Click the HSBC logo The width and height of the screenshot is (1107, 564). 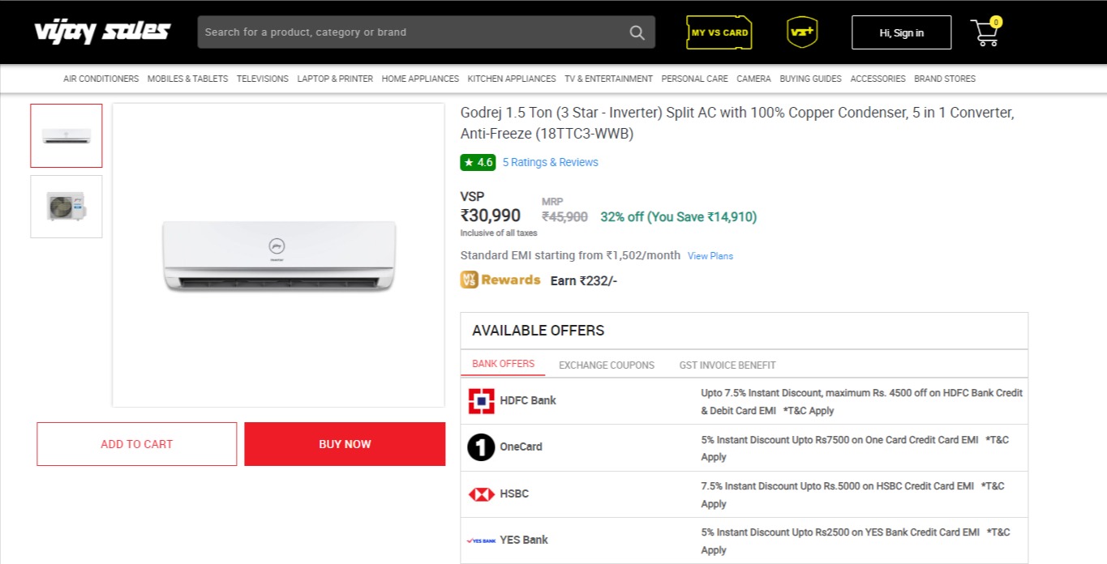point(482,493)
